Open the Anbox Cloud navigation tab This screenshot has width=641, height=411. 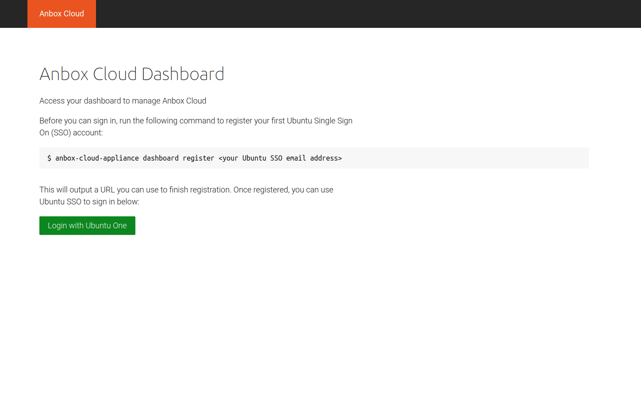[61, 14]
